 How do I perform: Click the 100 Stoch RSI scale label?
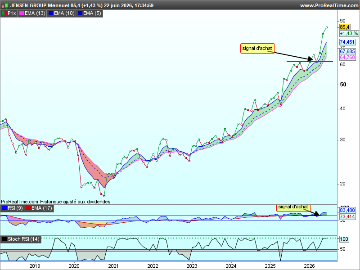tap(344, 239)
